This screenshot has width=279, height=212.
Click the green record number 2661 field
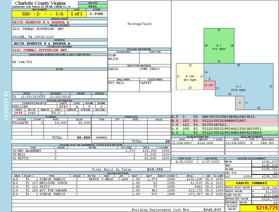93,6
